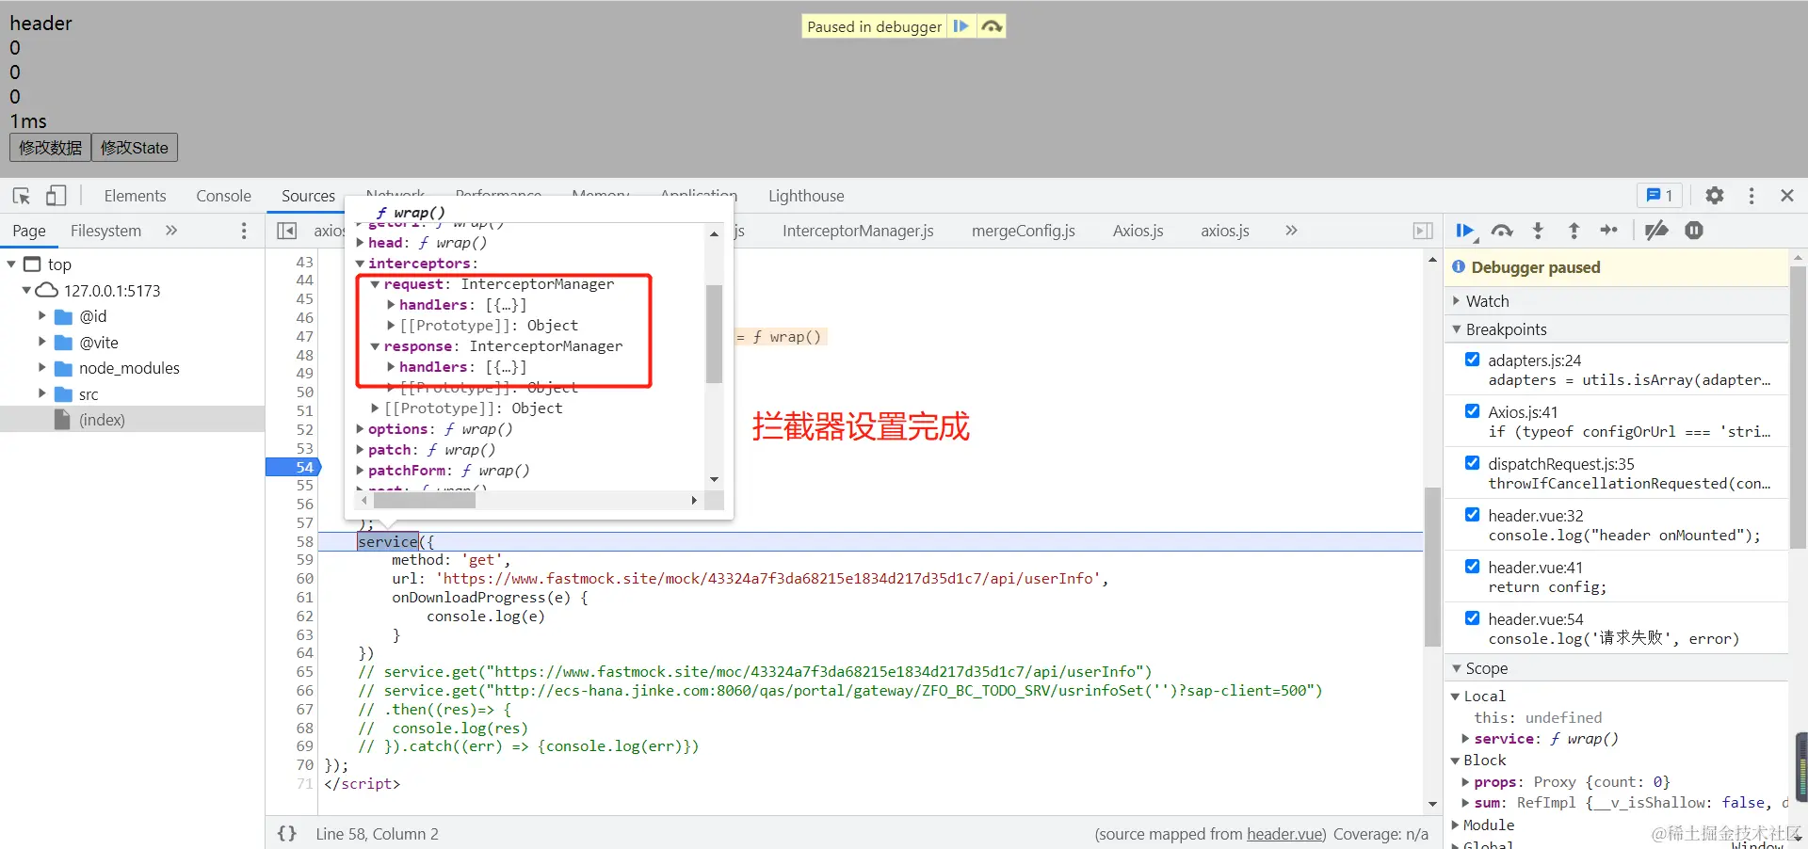Viewport: 1808px width, 849px height.
Task: Toggle the Axios.js:41 breakpoint checkbox
Action: [x=1473, y=411]
